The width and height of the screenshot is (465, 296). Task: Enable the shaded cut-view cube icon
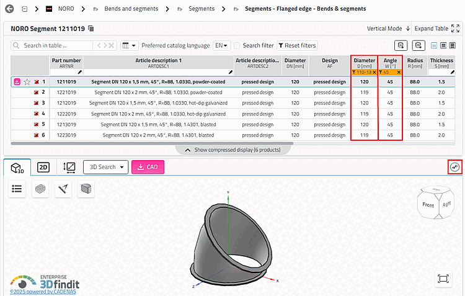[86, 189]
